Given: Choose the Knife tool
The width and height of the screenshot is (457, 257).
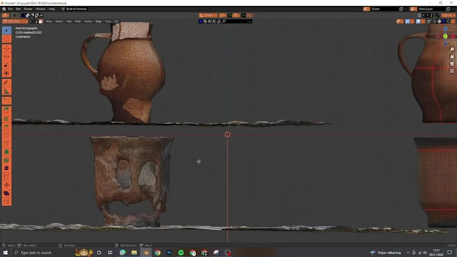Looking at the screenshot, I should point(7,144).
